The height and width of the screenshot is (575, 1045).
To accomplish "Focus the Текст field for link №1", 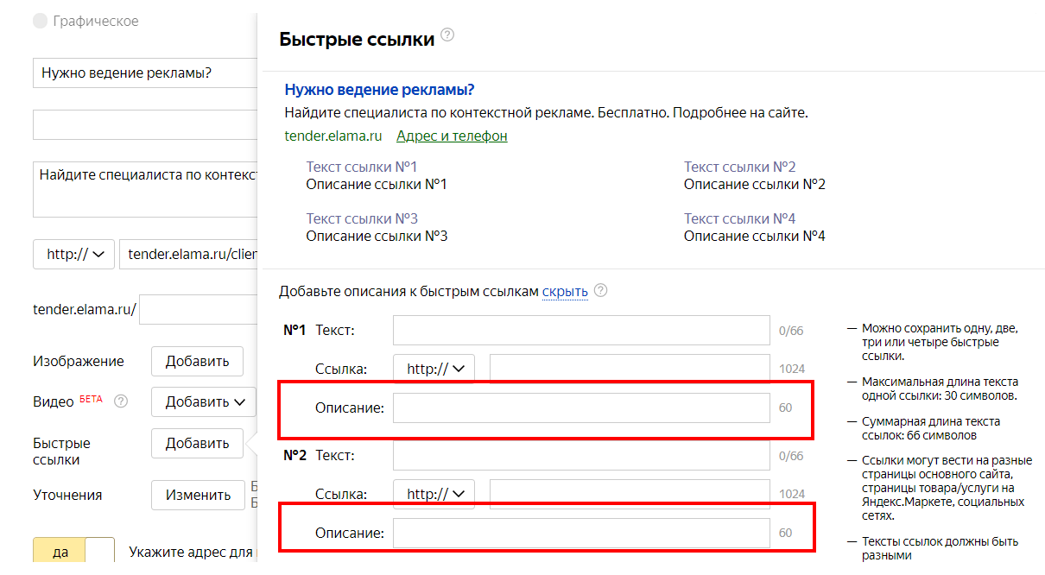I will 580,330.
